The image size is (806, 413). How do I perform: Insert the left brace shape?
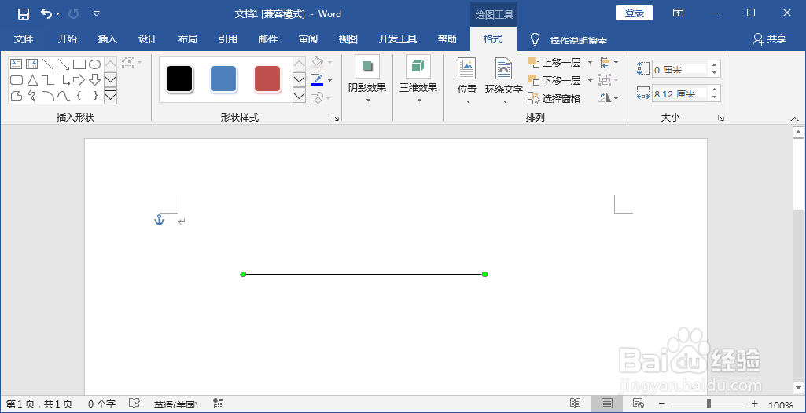click(x=79, y=96)
